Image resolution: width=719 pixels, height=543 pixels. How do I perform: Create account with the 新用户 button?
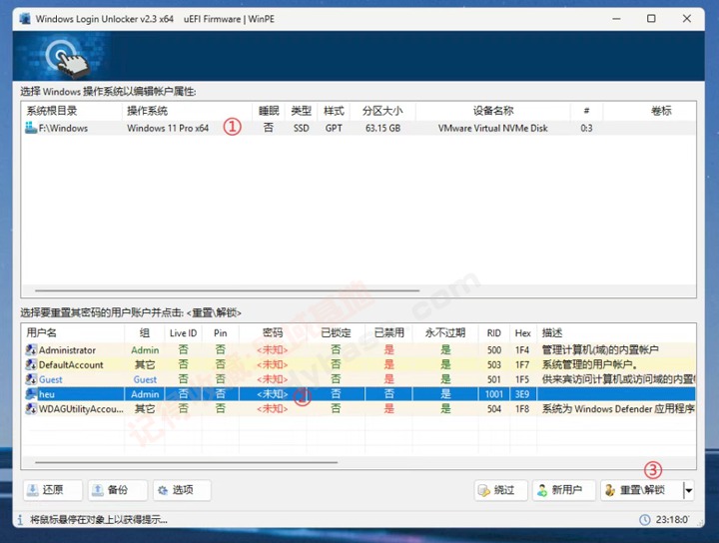pos(564,490)
